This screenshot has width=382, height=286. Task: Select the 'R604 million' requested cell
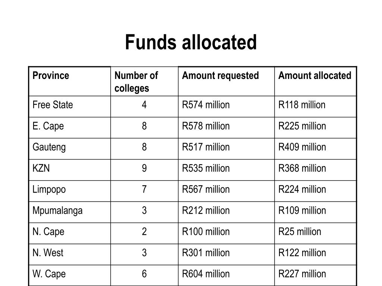[226, 276]
